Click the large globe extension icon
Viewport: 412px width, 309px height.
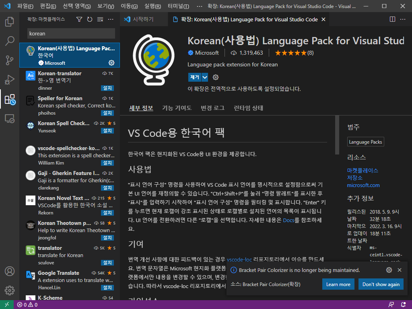tap(154, 60)
